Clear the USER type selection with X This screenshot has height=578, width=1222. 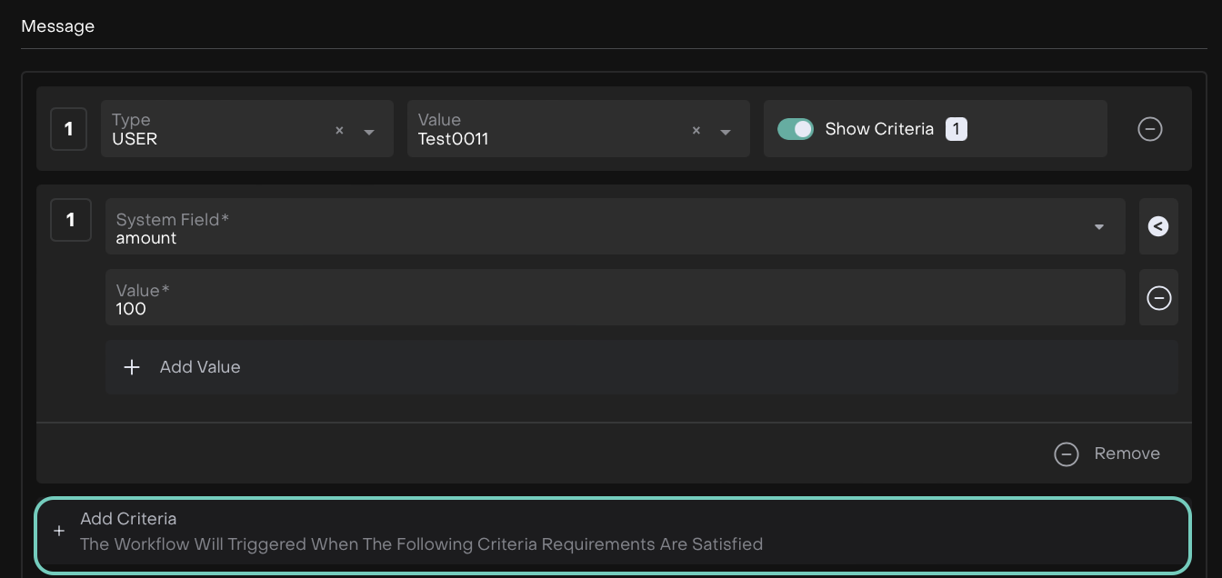click(x=339, y=131)
